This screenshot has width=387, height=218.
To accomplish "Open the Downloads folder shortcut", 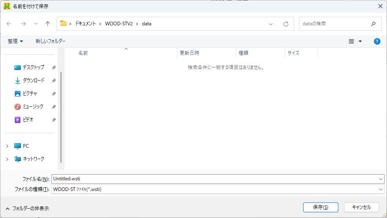I will (33, 81).
